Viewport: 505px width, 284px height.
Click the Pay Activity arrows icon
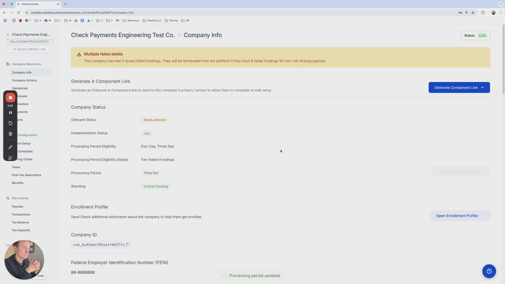[x=8, y=198]
